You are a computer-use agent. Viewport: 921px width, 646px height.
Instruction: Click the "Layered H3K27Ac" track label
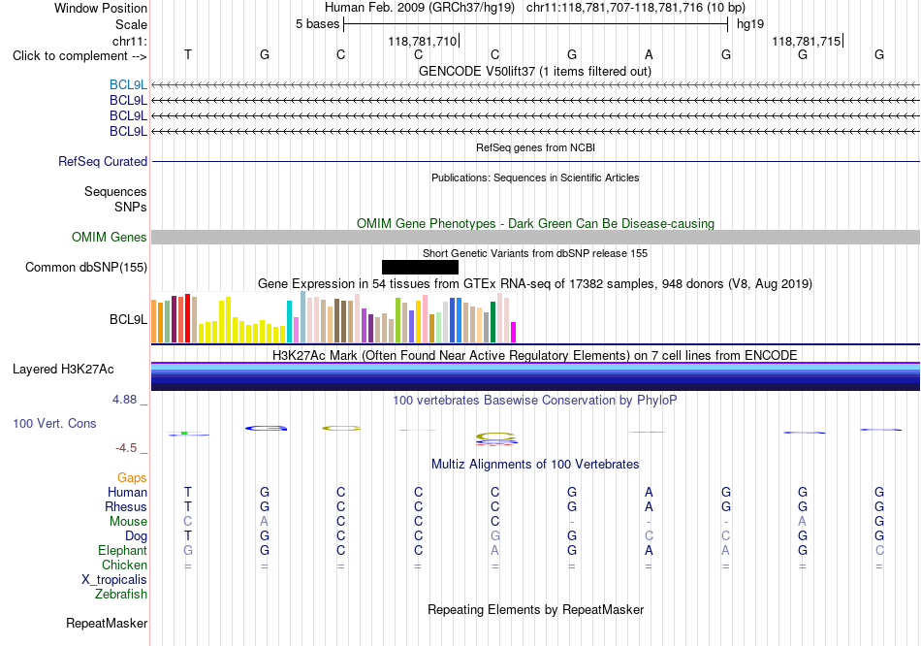point(63,370)
